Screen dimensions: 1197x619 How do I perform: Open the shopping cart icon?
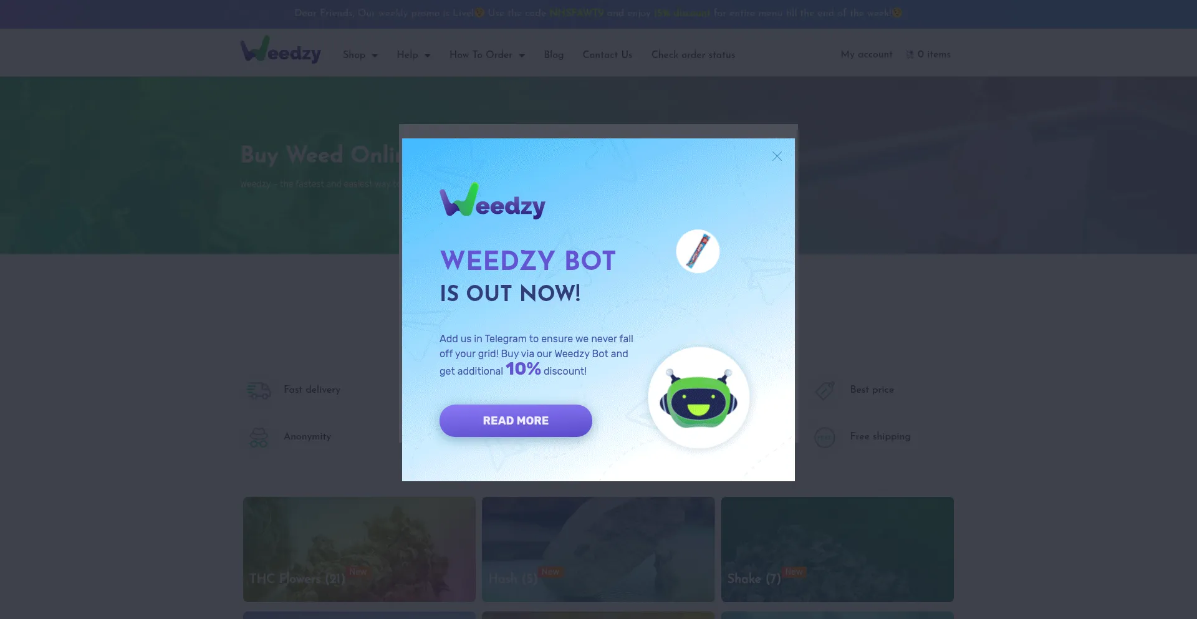(x=910, y=55)
